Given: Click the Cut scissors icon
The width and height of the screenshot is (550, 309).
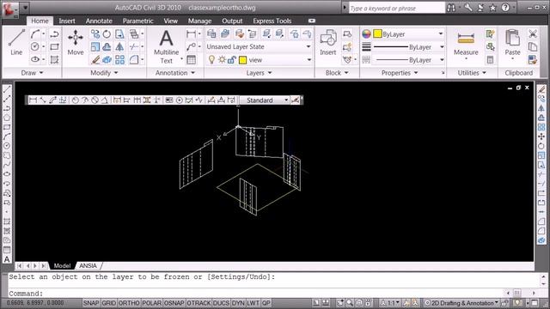Looking at the screenshot, I should tap(533, 33).
